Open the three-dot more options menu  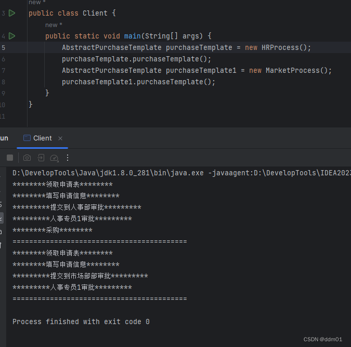68,158
